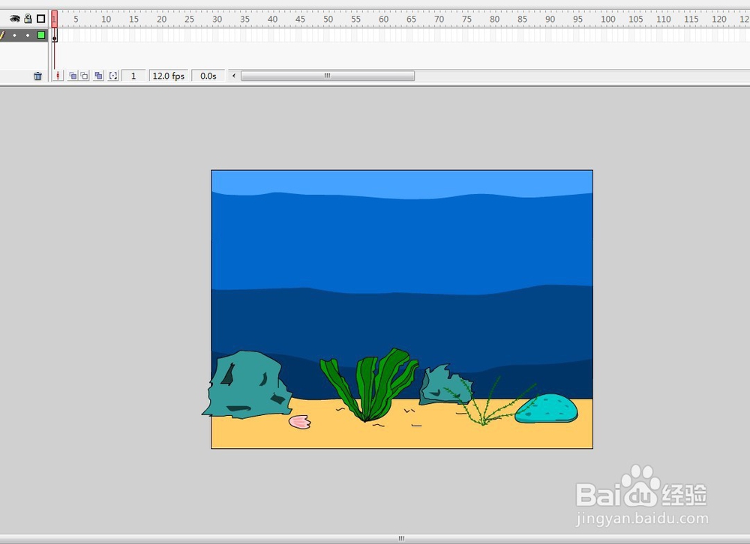Enable Onion Skin Outlines
The image size is (750, 544).
click(x=84, y=76)
